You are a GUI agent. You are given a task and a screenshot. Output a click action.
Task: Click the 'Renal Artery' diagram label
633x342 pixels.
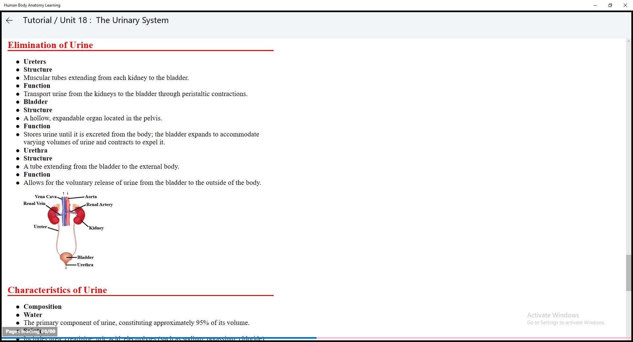click(x=100, y=205)
